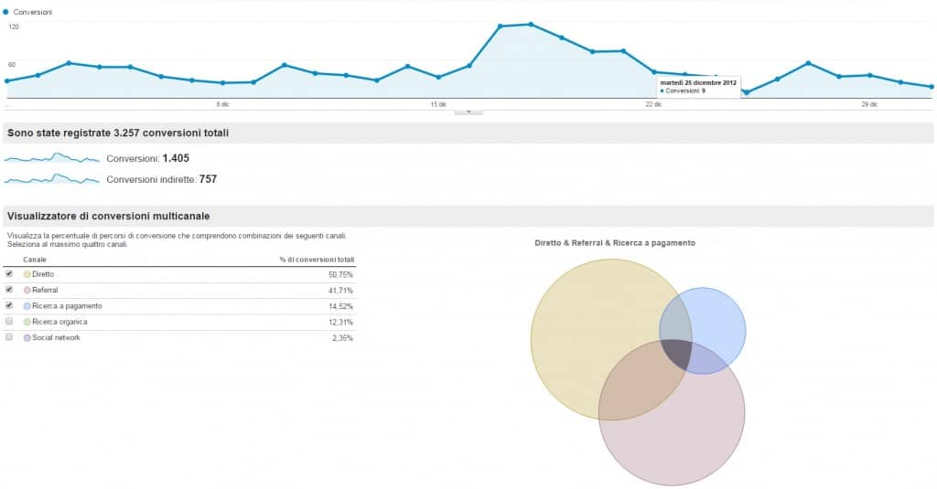Click the blue Ricerca a pagamento swatch
The width and height of the screenshot is (937, 489).
27,306
